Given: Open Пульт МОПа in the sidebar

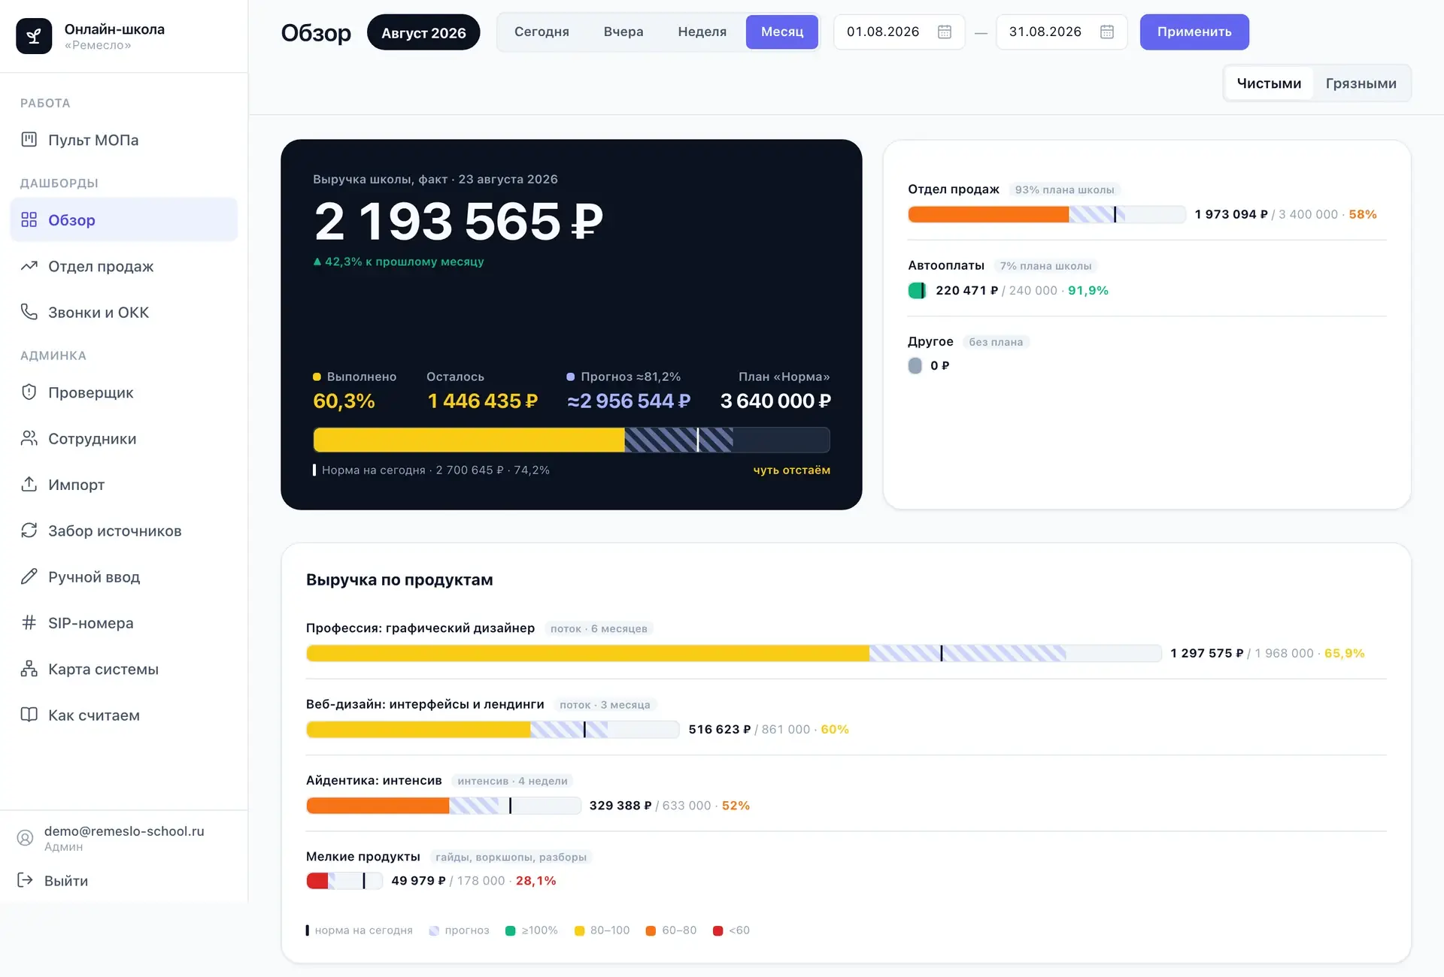Looking at the screenshot, I should tap(124, 140).
